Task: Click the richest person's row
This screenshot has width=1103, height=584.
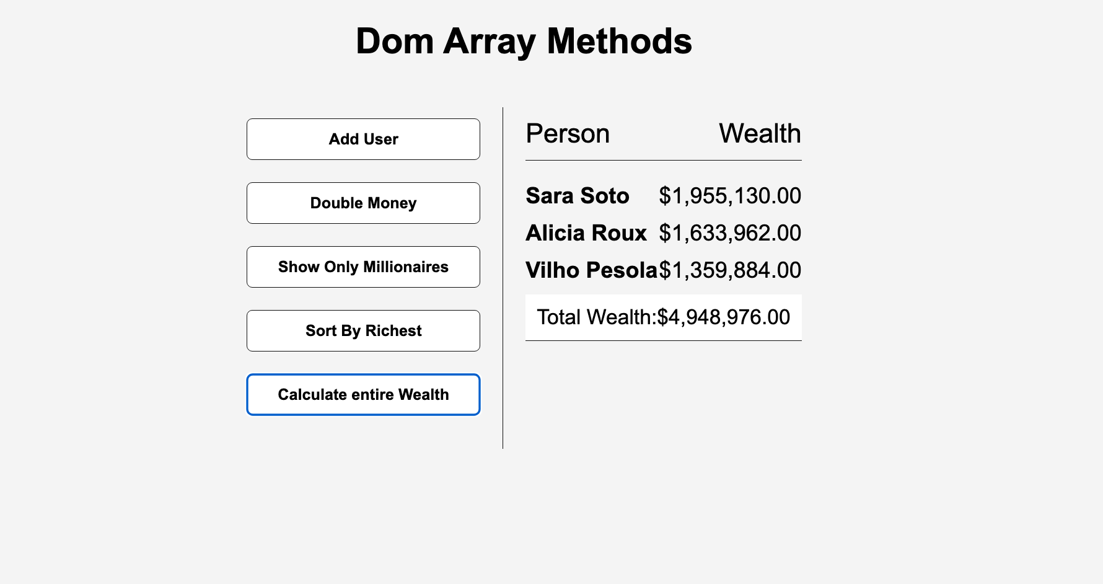Action: [x=663, y=195]
